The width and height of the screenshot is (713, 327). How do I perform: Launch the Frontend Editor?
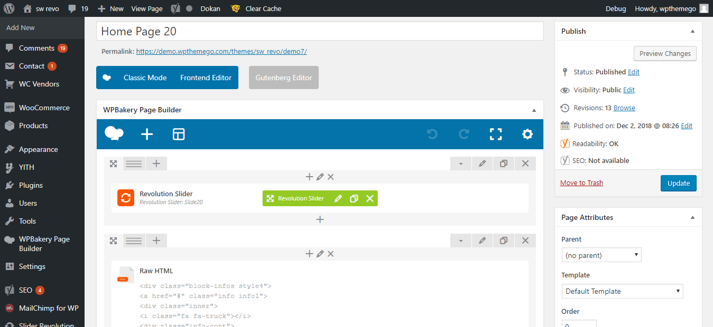[206, 78]
